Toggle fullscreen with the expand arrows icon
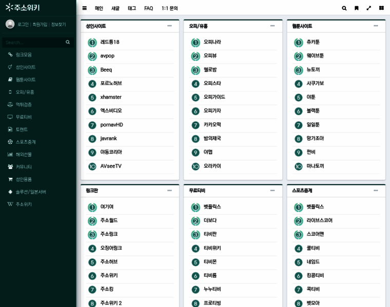390x307 pixels. pyautogui.click(x=369, y=8)
